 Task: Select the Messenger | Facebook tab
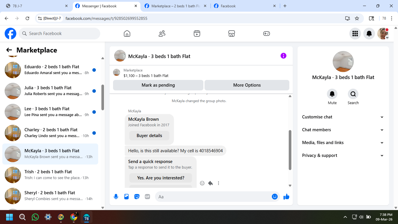pyautogui.click(x=106, y=6)
